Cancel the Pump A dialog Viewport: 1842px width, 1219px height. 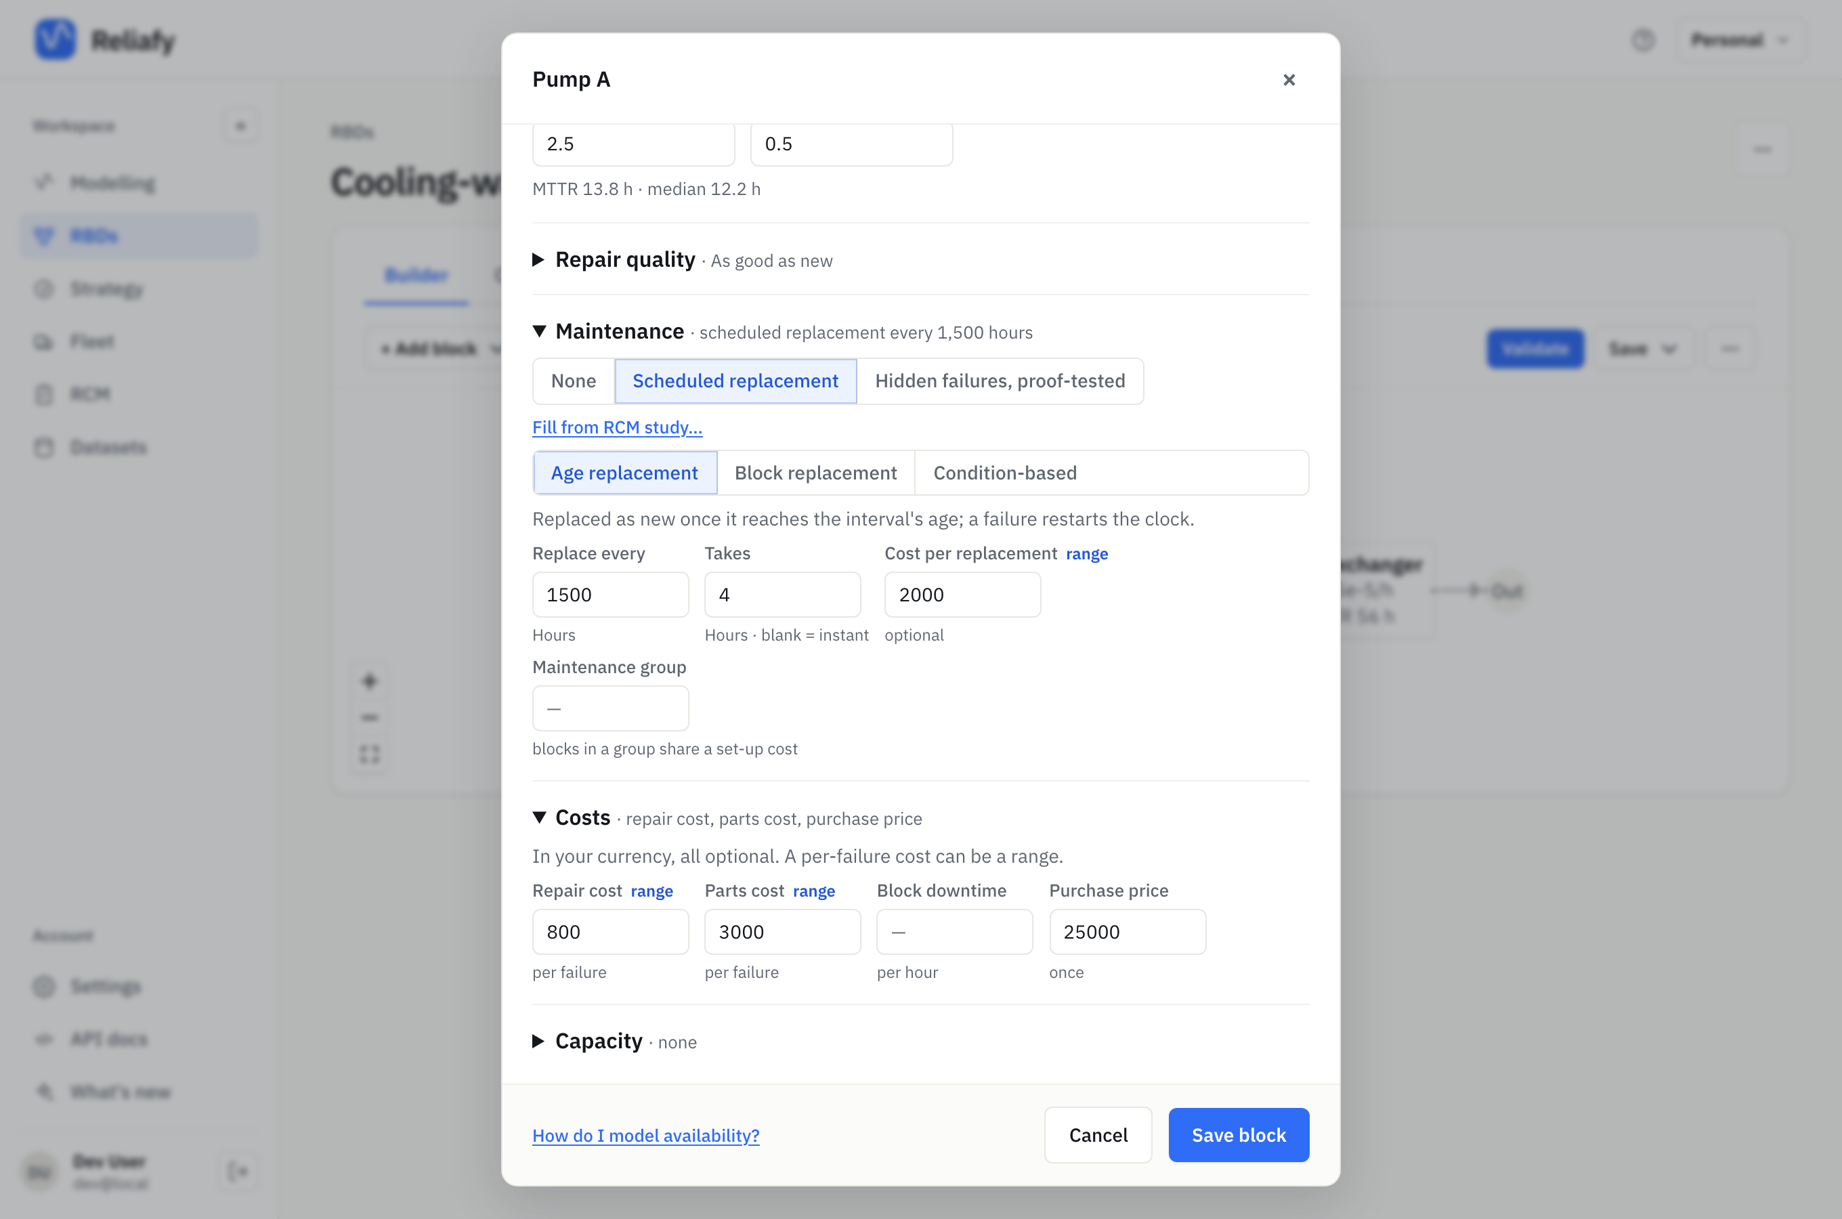click(1098, 1135)
